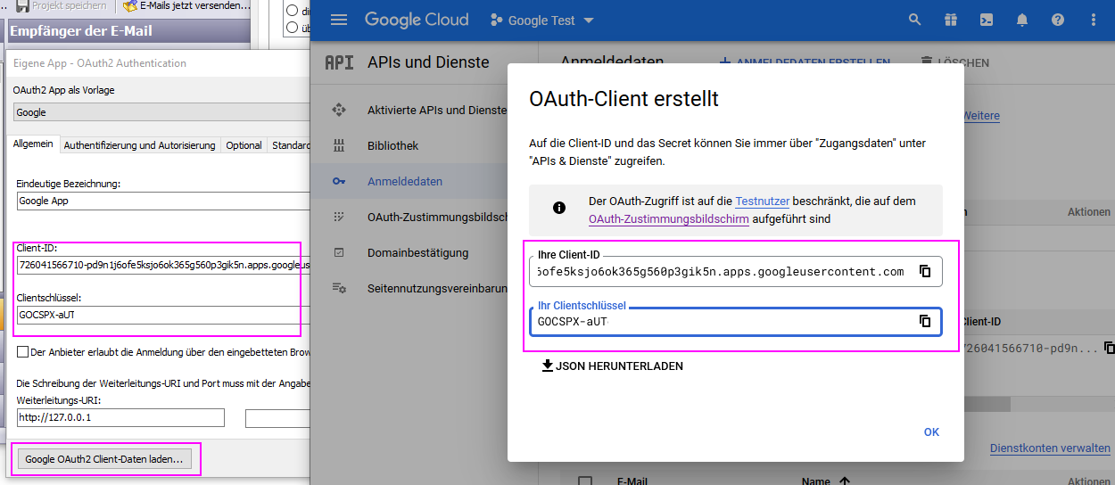The width and height of the screenshot is (1115, 485).
Task: Open Seitennutzungsvereinbarungen sidebar entry
Action: click(x=437, y=288)
